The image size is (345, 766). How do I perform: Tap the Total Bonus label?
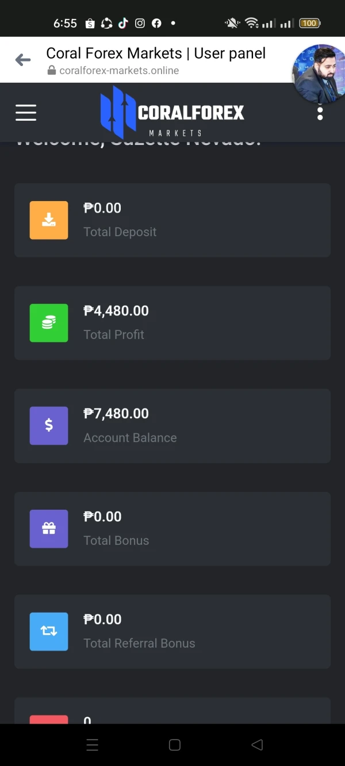[x=116, y=541]
